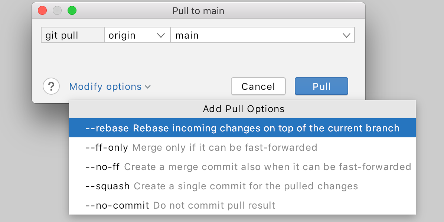Minimize the Pull dialog window

point(57,10)
